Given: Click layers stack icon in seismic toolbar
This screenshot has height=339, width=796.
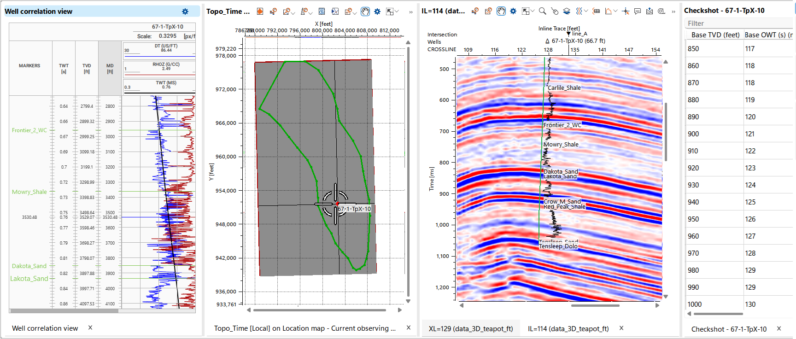Looking at the screenshot, I should tap(567, 11).
